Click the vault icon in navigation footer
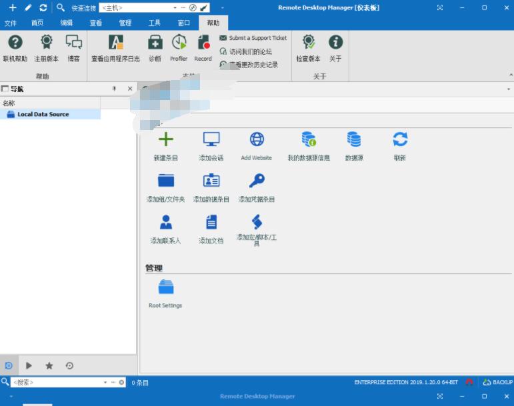 tap(9, 365)
